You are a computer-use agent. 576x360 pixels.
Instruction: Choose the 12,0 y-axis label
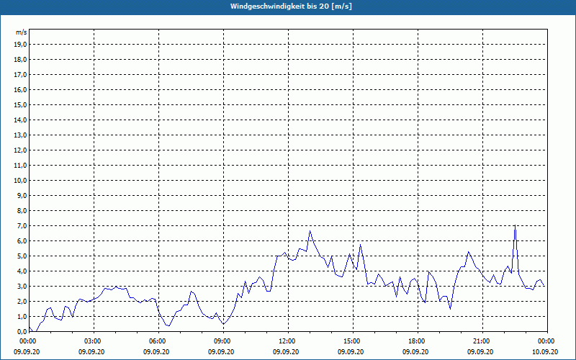tap(20, 150)
